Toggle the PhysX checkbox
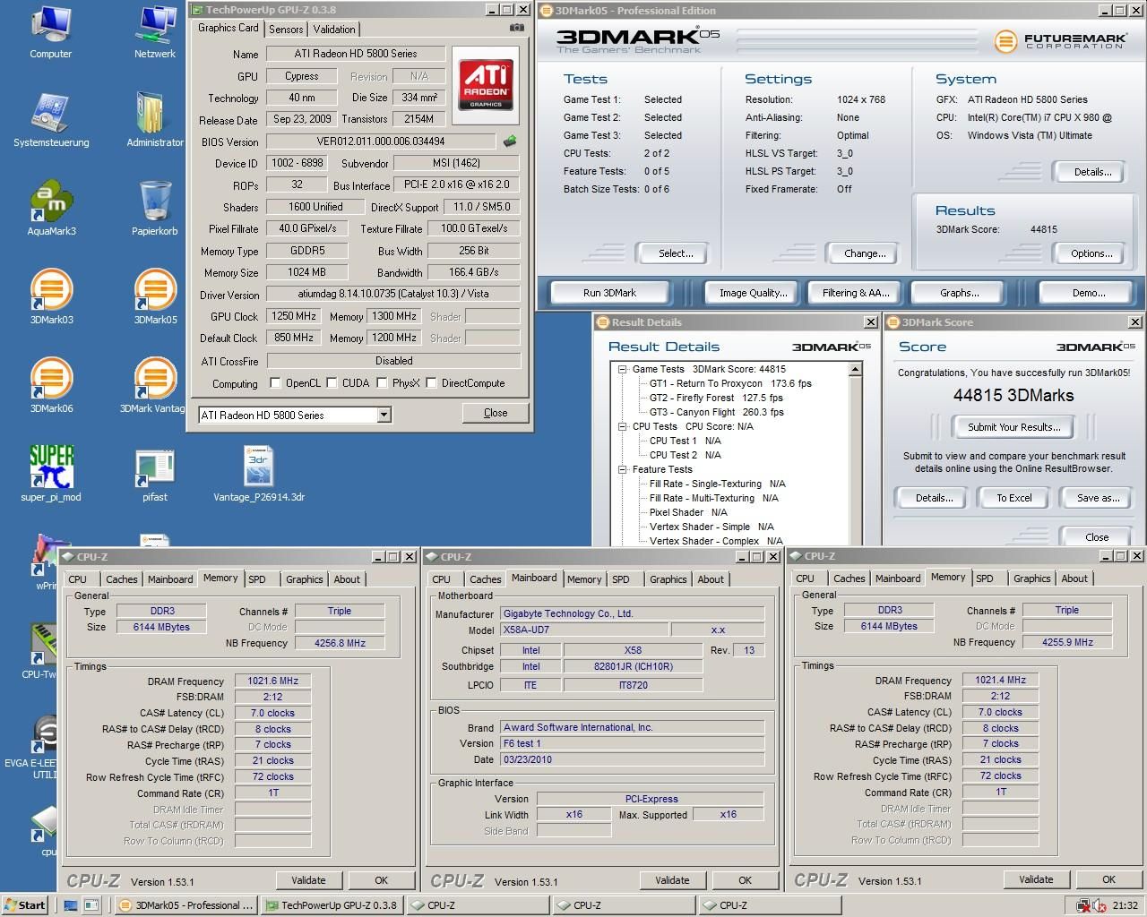 (383, 383)
